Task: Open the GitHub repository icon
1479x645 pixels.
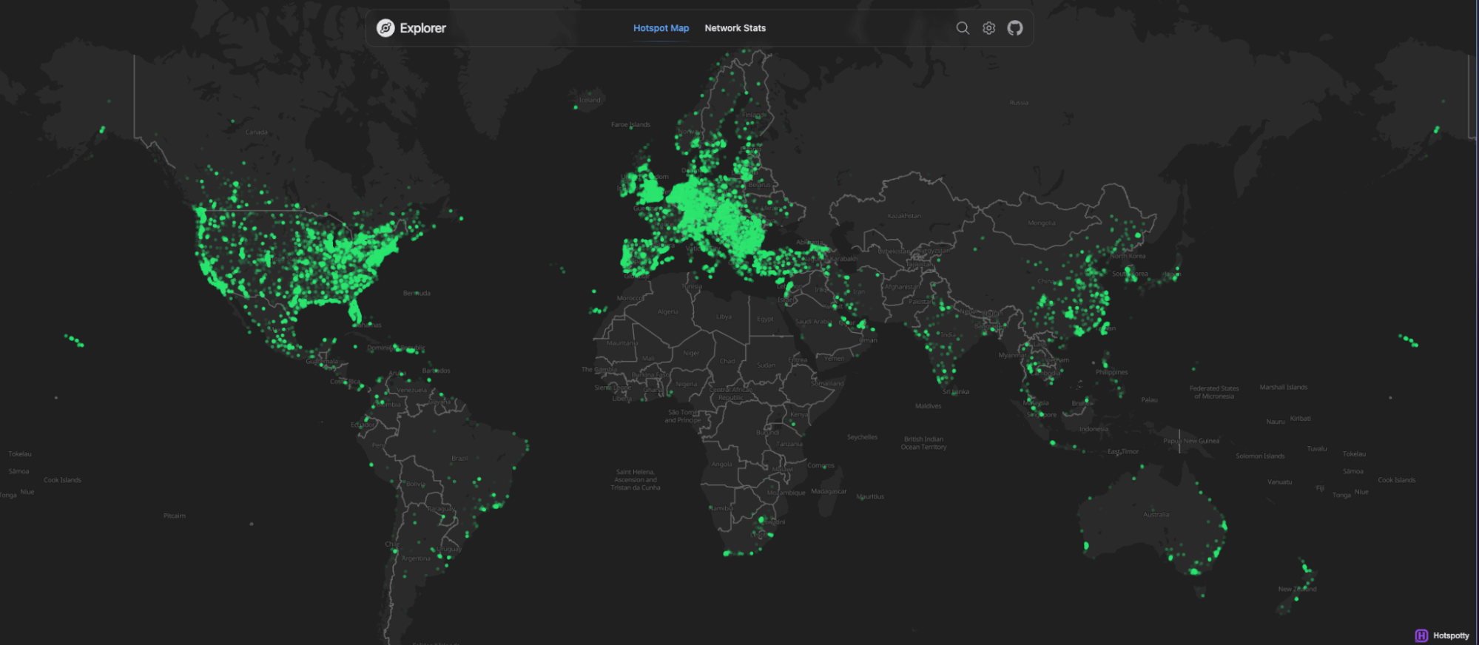Action: [x=1015, y=28]
